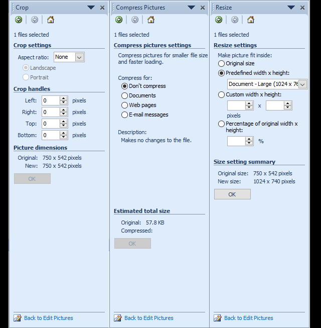Increase the Left crop handle value
Screen dimensions: 321x328
pos(64,98)
